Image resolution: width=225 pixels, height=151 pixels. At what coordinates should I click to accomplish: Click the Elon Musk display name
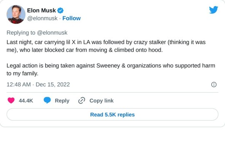pos(42,10)
